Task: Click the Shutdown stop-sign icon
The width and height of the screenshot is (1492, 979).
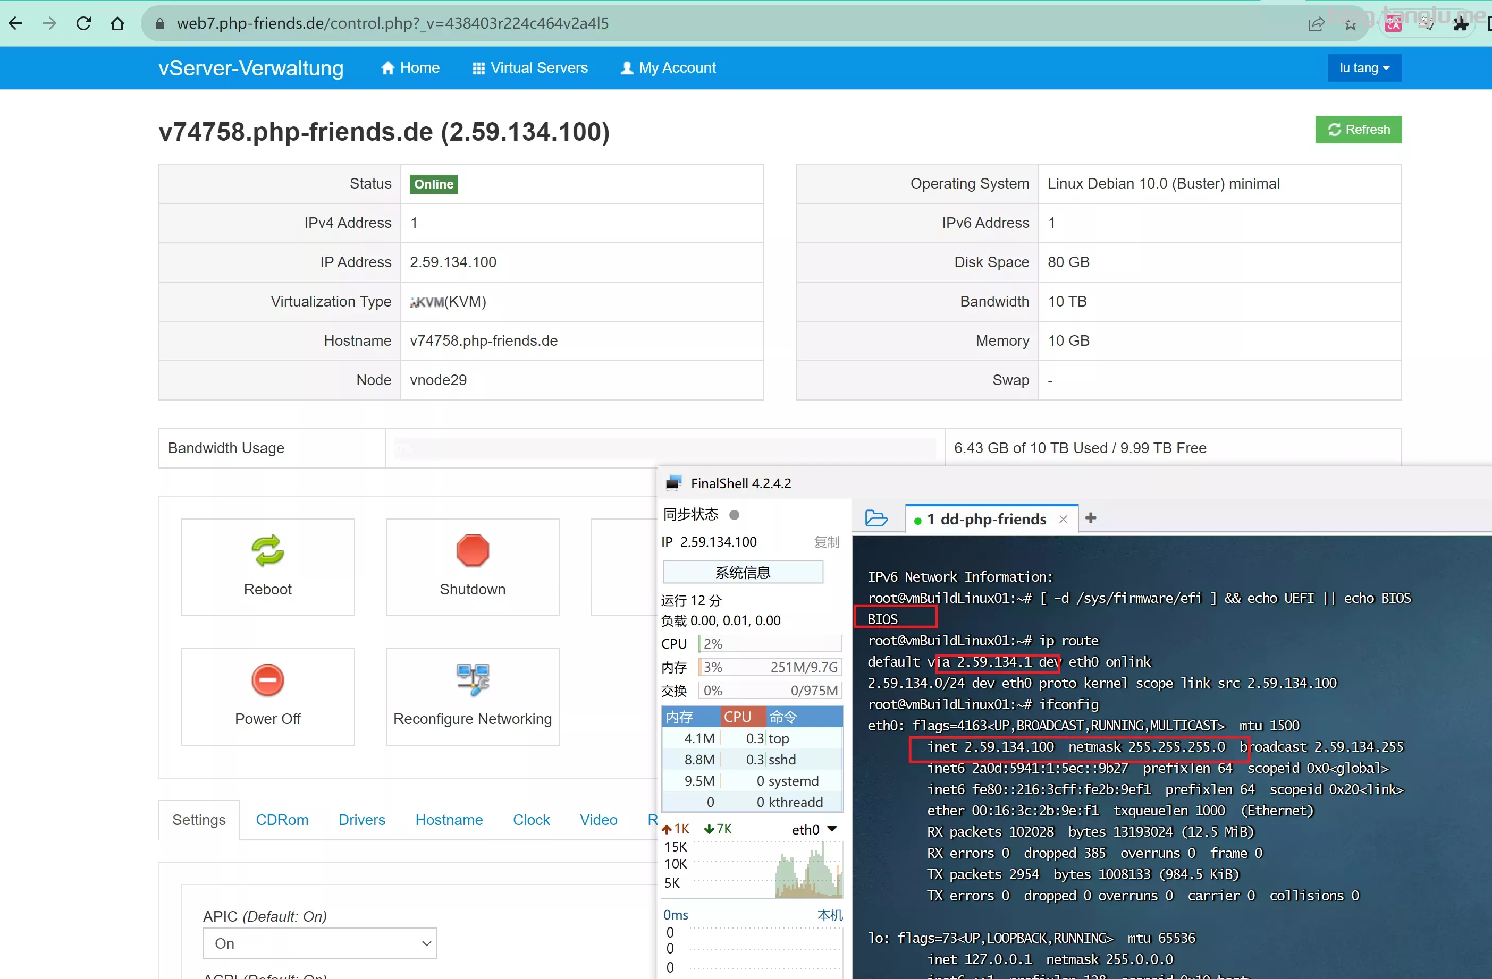Action: tap(472, 550)
